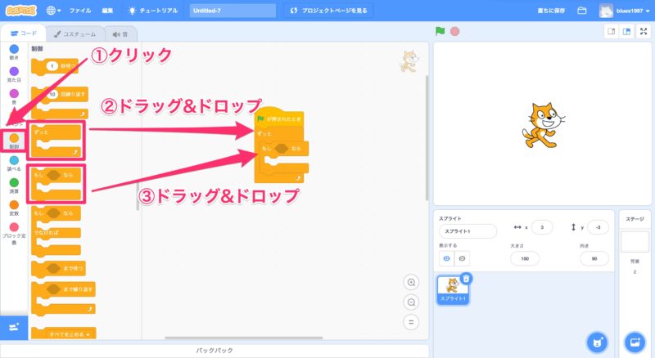655x358 pixels.
Task: Zoom out on the code workspace
Action: tap(412, 302)
